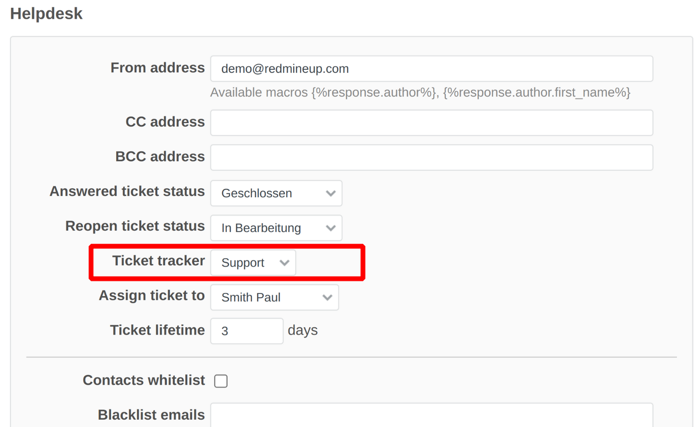This screenshot has width=699, height=427.
Task: Open the Reopen ticket status dropdown
Action: pyautogui.click(x=276, y=227)
